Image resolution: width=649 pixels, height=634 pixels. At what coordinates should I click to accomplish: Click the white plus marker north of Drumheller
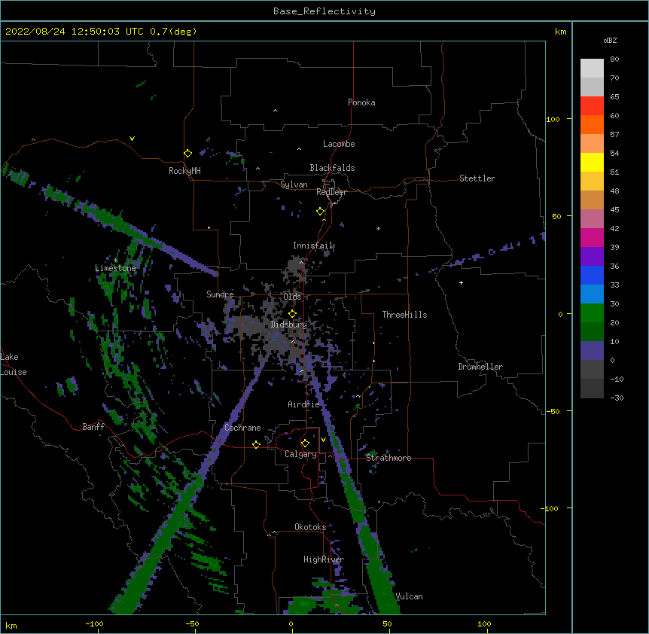point(461,282)
